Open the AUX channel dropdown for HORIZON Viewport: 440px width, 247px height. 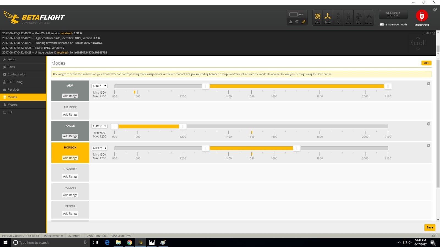(x=99, y=148)
